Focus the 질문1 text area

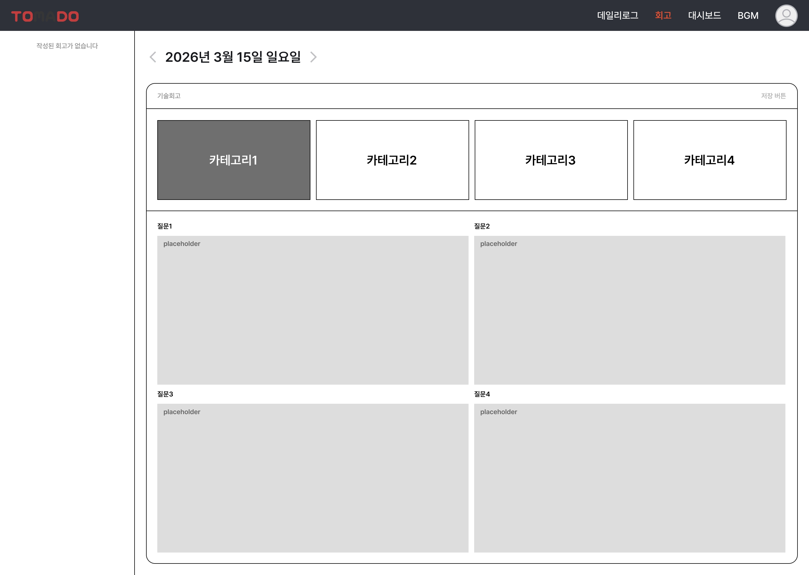(x=312, y=310)
